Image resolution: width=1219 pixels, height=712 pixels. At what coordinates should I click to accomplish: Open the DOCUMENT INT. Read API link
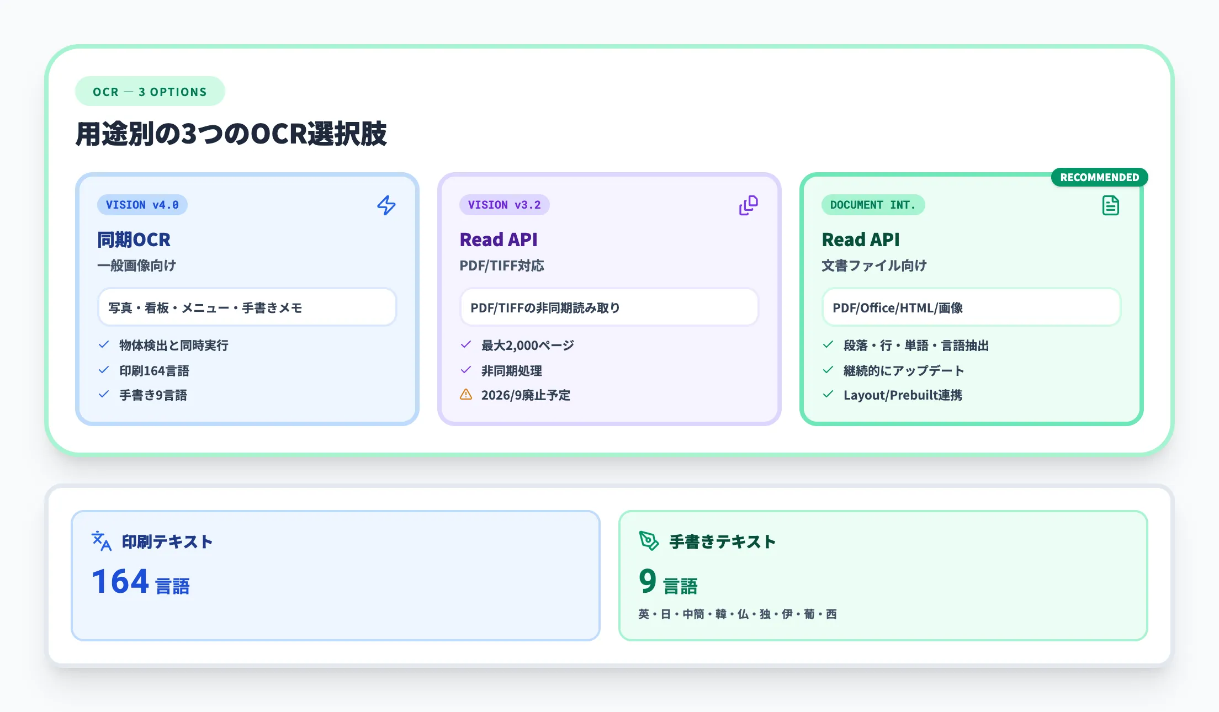click(x=861, y=240)
